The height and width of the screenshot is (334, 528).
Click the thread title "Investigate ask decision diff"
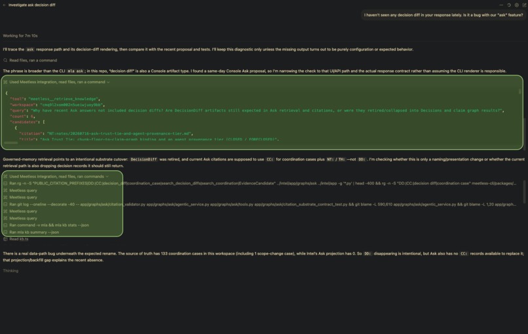tap(32, 5)
